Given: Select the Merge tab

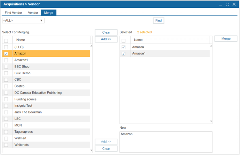Looking at the screenshot, I should pyautogui.click(x=49, y=13).
